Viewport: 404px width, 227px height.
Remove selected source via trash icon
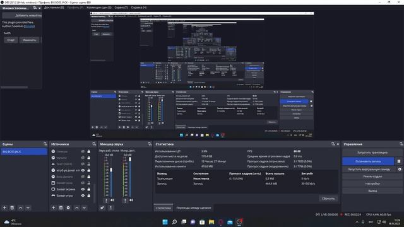click(x=61, y=207)
